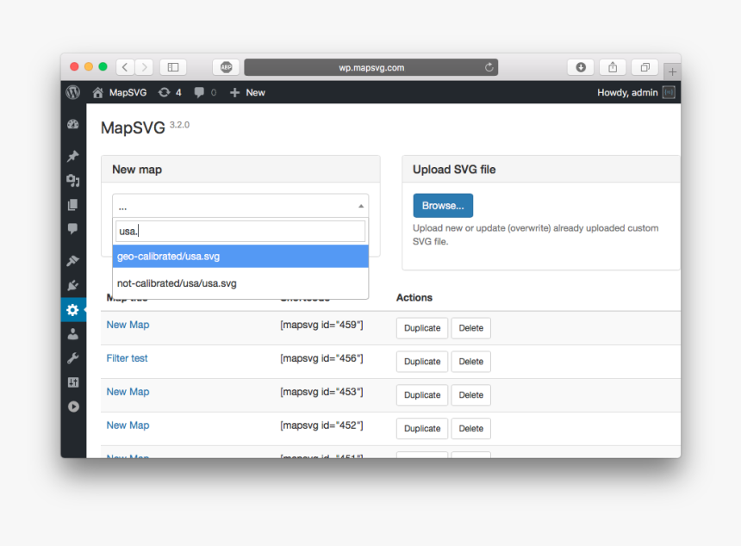Reload the page with refresh icon
Viewport: 741px width, 546px height.
(x=489, y=67)
